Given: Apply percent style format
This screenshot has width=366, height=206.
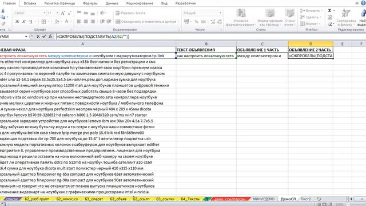Looking at the screenshot, I should (x=196, y=22).
